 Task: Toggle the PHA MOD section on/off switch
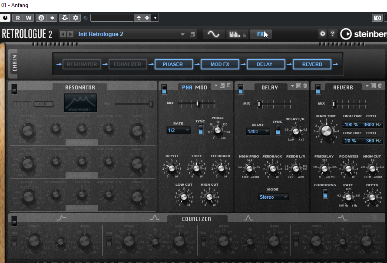click(164, 89)
